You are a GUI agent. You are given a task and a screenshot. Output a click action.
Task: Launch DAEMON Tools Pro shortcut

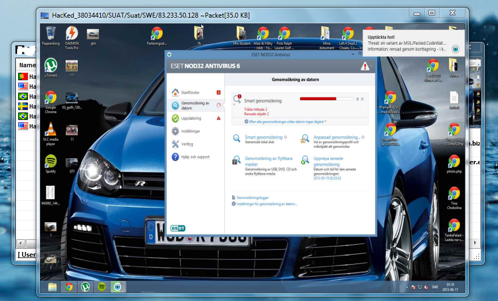[x=72, y=38]
